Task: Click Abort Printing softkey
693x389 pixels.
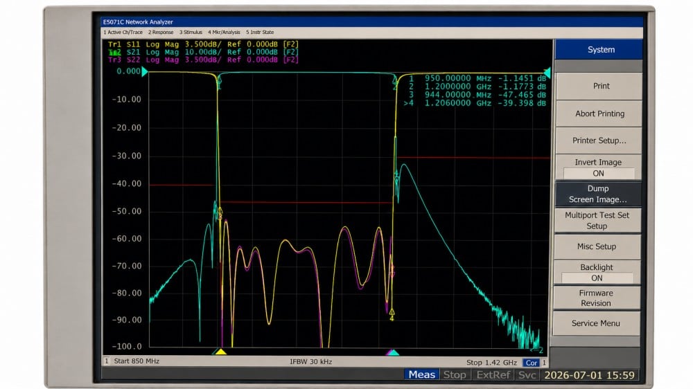Action: coord(599,114)
